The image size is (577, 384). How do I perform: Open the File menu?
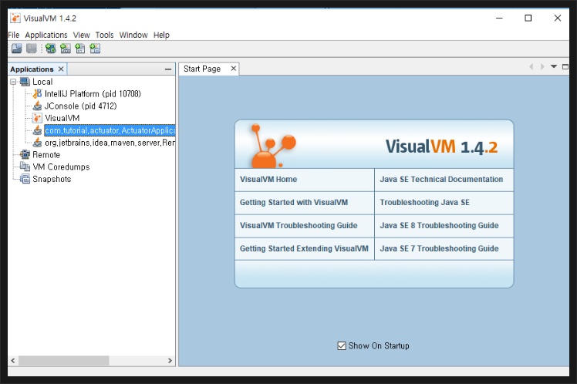(x=14, y=35)
